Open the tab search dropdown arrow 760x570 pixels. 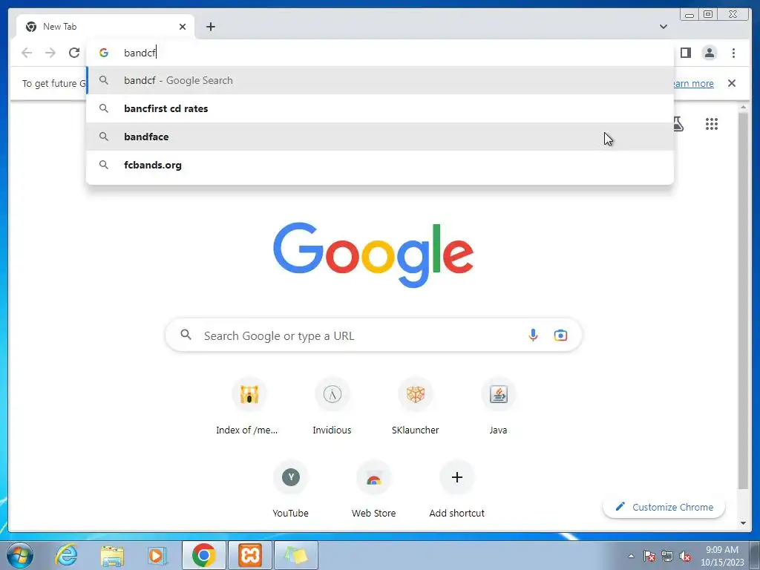pyautogui.click(x=663, y=27)
